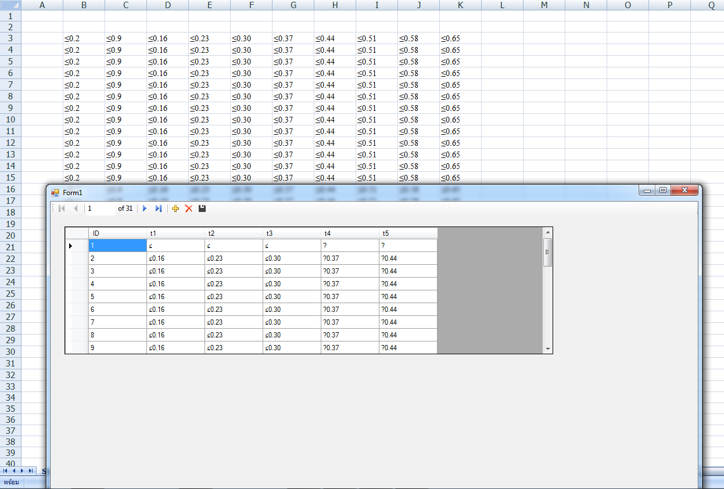This screenshot has height=489, width=724.
Task: Close the Form1 window
Action: [x=684, y=190]
